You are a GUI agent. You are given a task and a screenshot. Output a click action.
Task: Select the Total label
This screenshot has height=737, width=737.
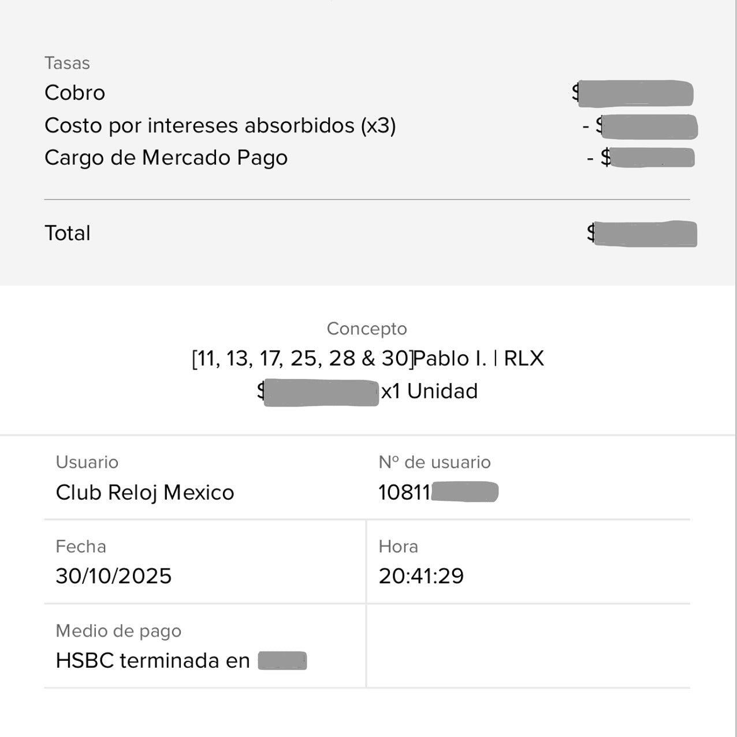pyautogui.click(x=67, y=233)
